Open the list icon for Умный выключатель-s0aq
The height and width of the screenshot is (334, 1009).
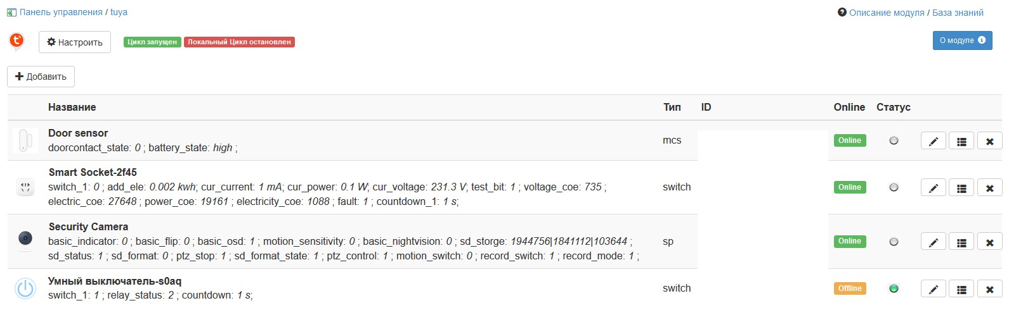pyautogui.click(x=961, y=289)
